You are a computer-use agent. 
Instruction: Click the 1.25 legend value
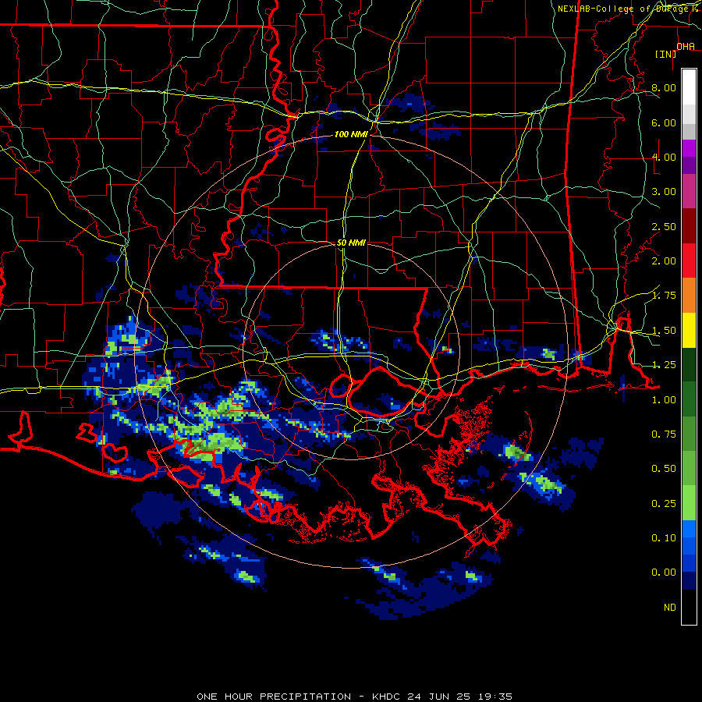point(664,365)
